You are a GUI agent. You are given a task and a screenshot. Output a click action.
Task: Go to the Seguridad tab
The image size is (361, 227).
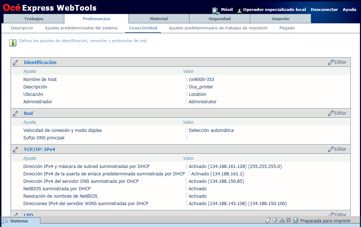[x=220, y=19]
